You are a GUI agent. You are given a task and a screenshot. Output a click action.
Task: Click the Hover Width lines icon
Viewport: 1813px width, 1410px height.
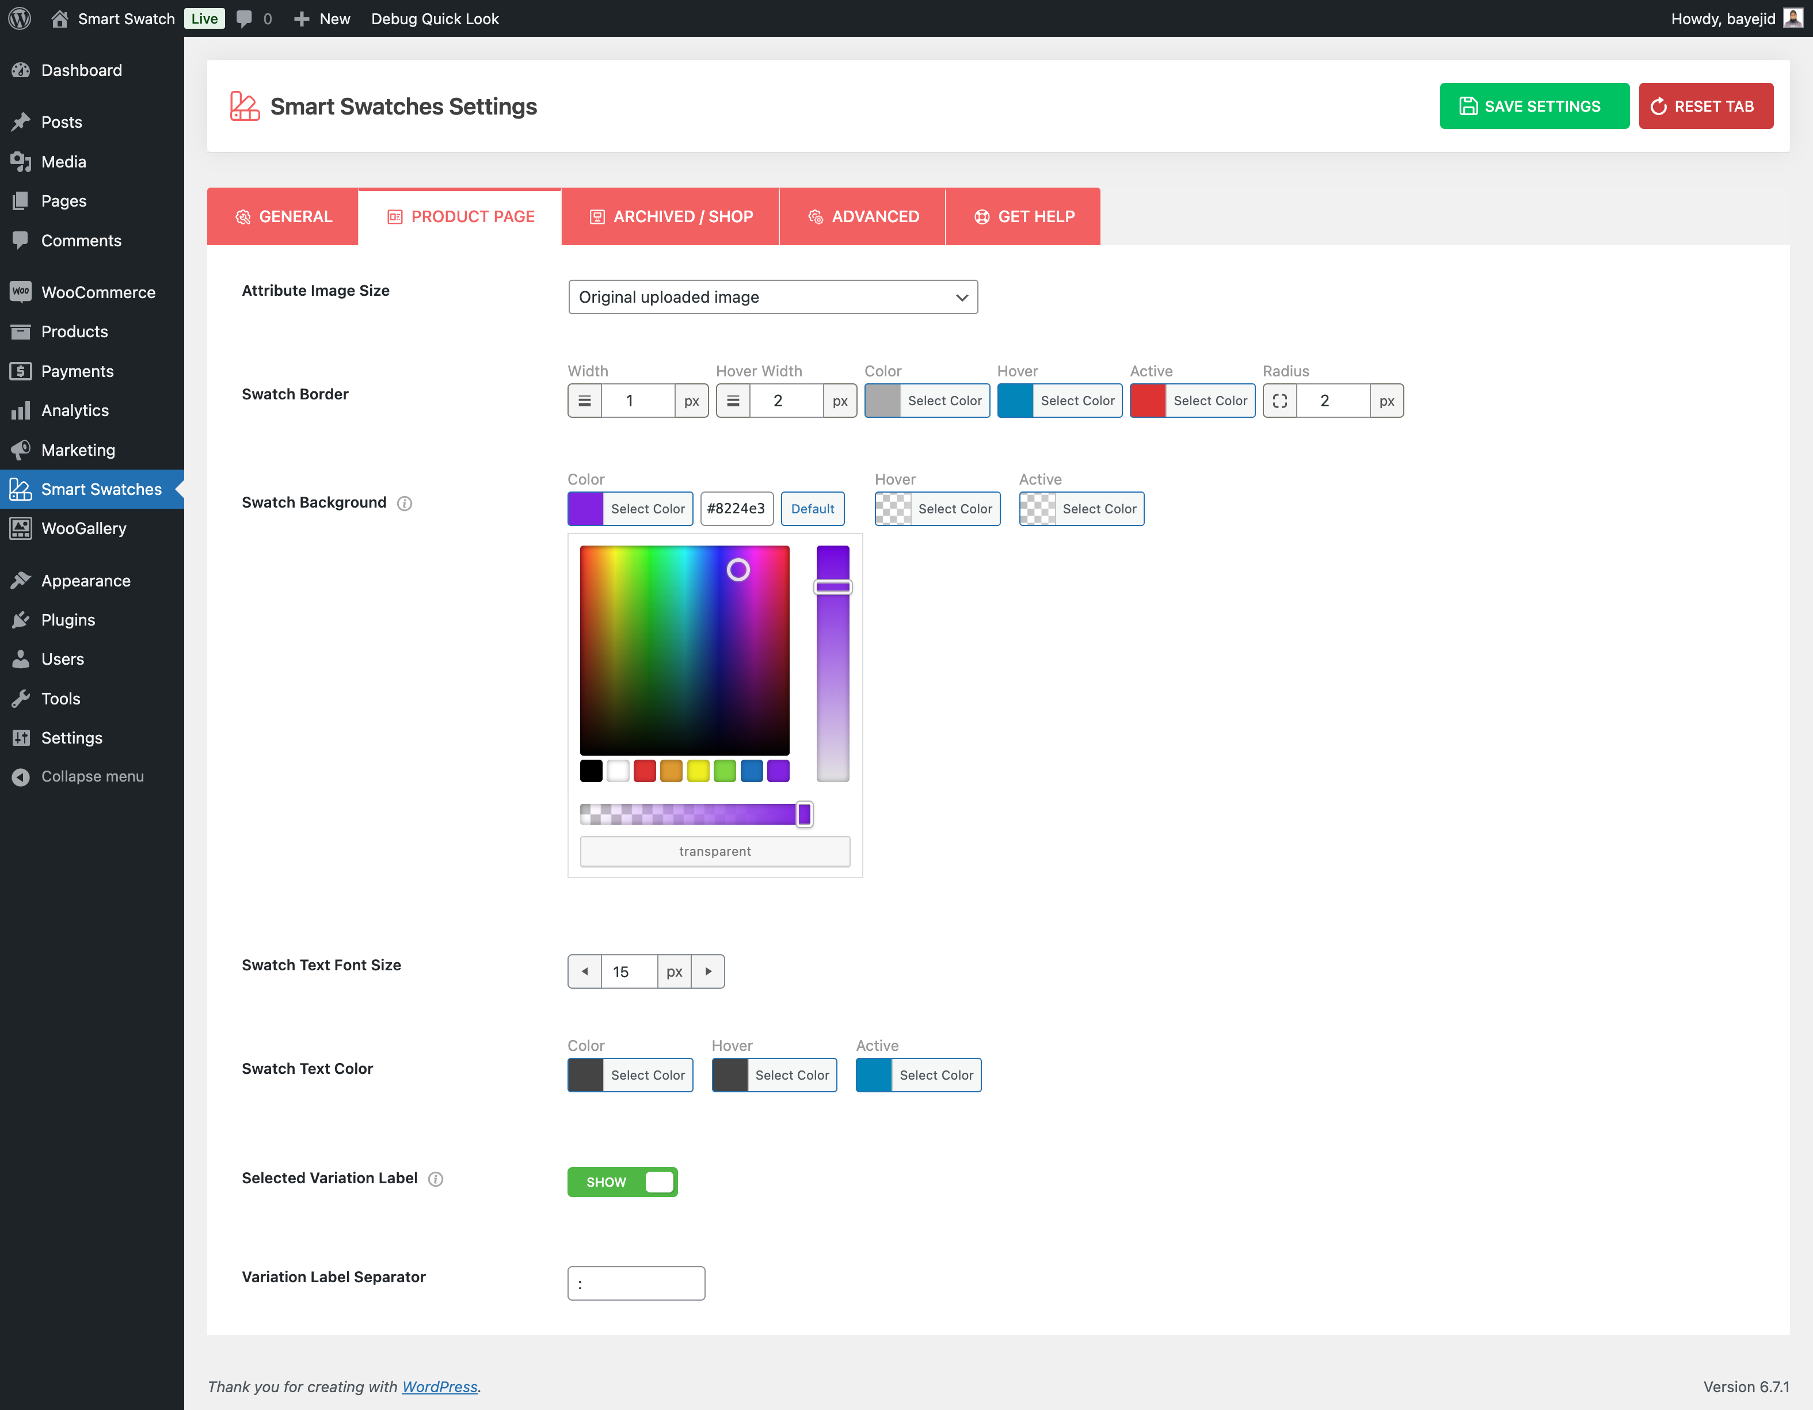tap(733, 401)
